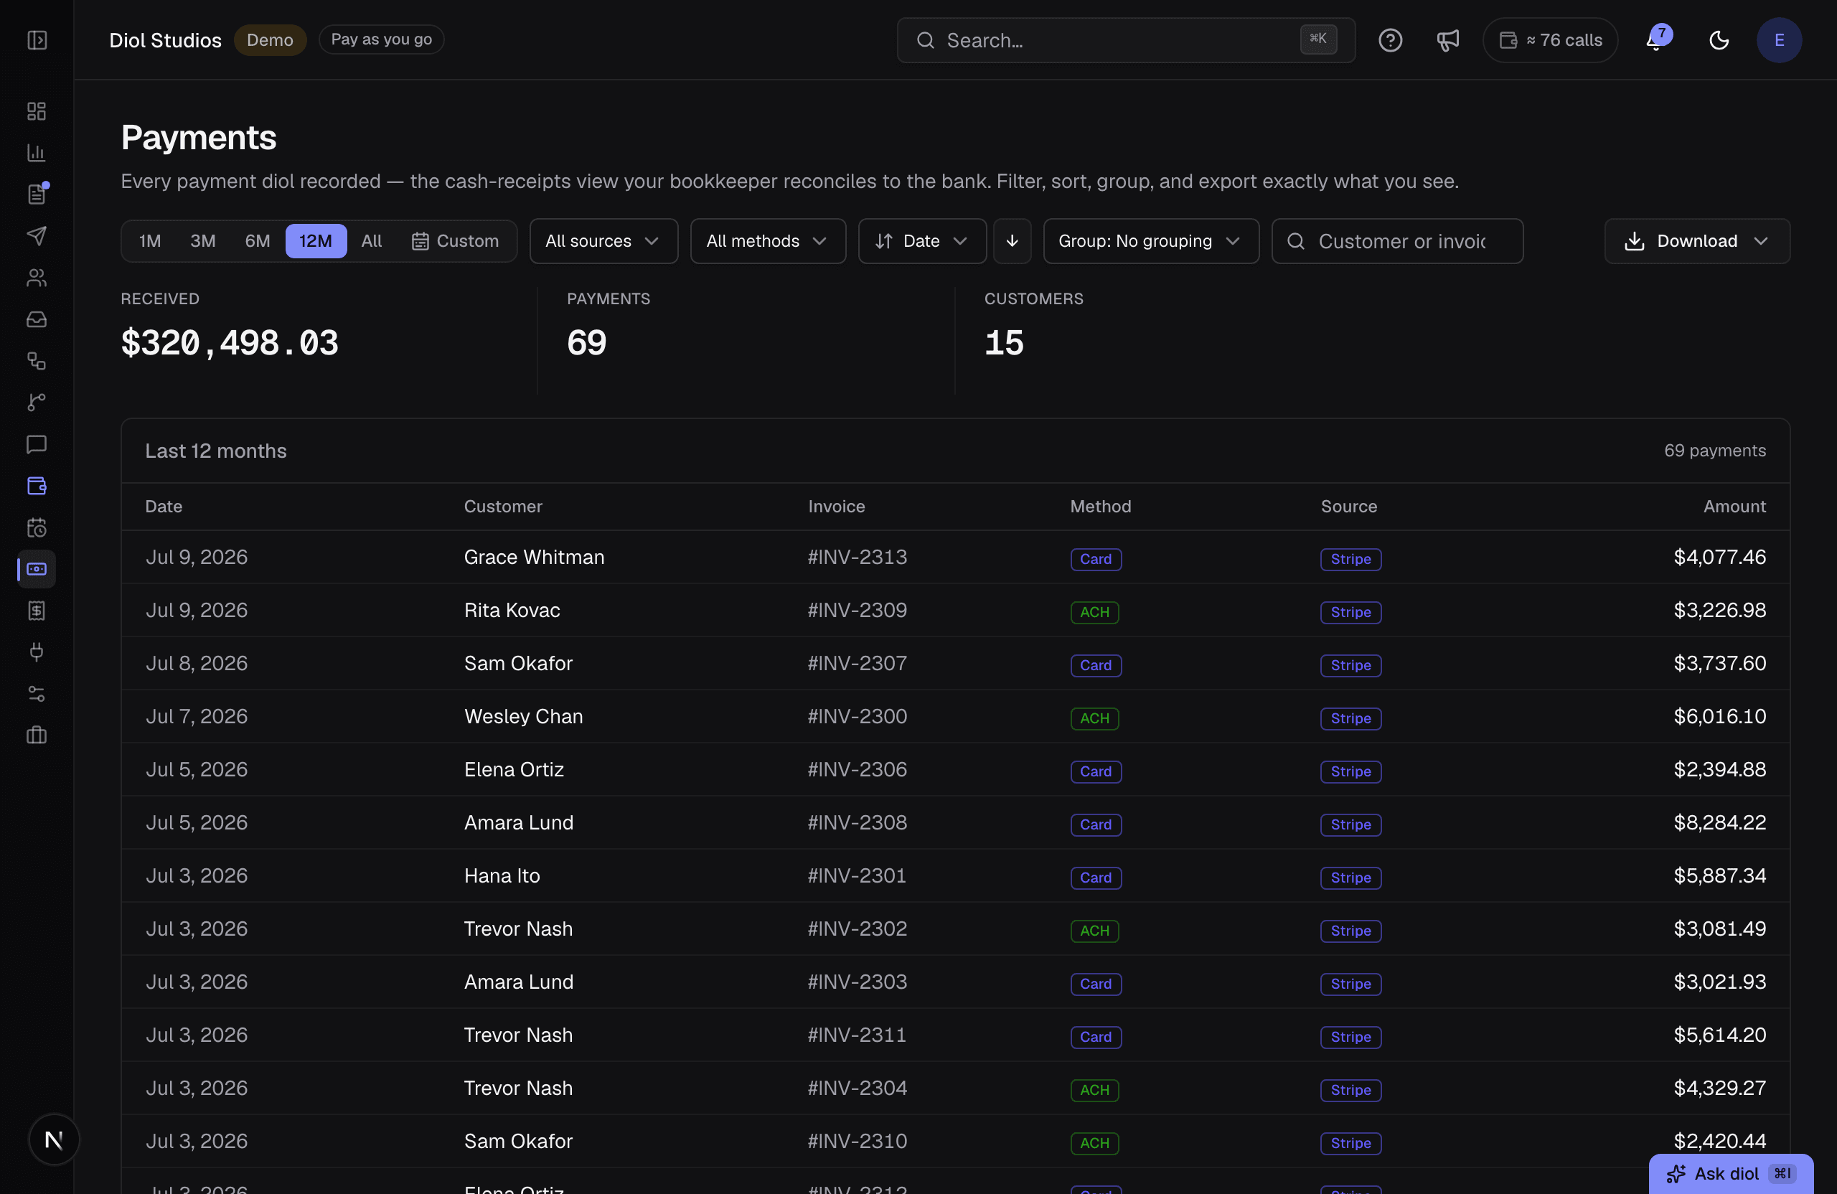Open the Date sort dropdown
Viewport: 1837px width, 1194px height.
(x=922, y=241)
